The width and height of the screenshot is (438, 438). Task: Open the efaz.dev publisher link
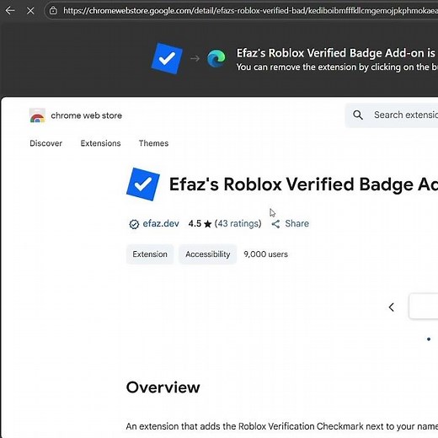coord(161,223)
